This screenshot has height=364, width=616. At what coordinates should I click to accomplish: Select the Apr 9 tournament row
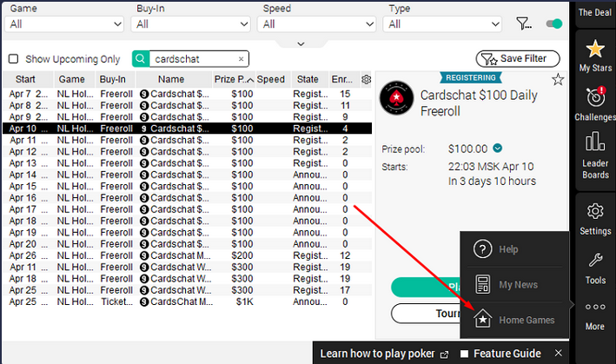coord(187,117)
